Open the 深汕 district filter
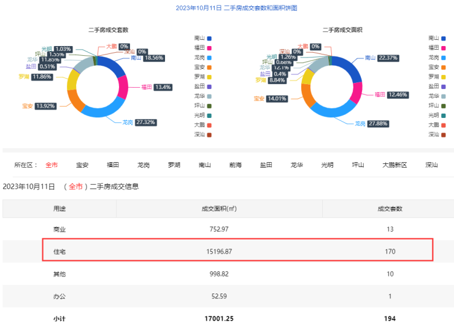The image size is (454, 331). [x=432, y=165]
